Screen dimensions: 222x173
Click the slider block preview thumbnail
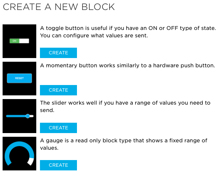pos(19,116)
